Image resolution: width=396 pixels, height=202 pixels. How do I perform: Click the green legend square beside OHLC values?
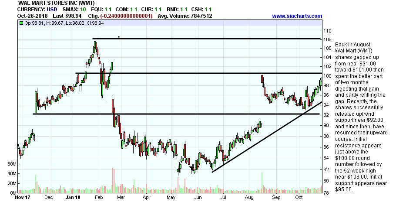pyautogui.click(x=21, y=23)
